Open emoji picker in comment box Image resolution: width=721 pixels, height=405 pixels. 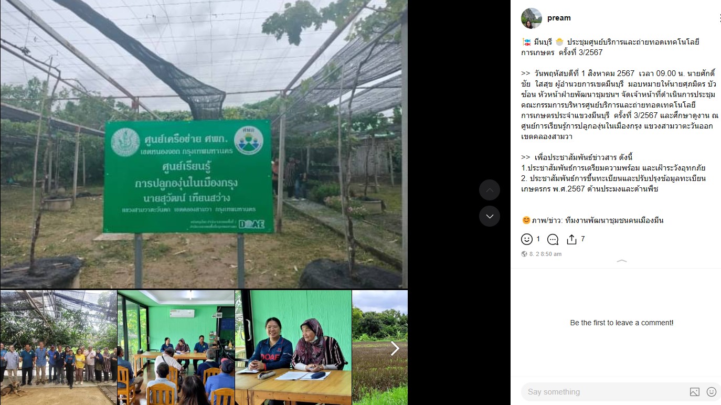(712, 392)
